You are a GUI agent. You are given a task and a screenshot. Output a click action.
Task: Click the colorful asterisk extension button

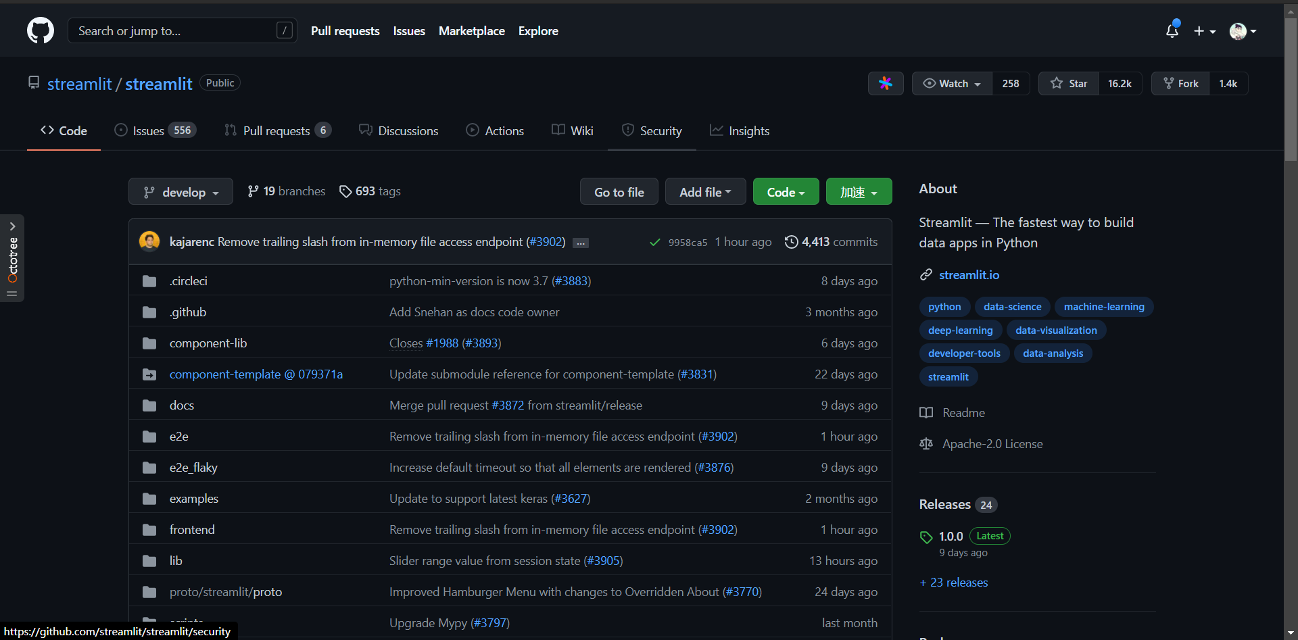pyautogui.click(x=886, y=83)
